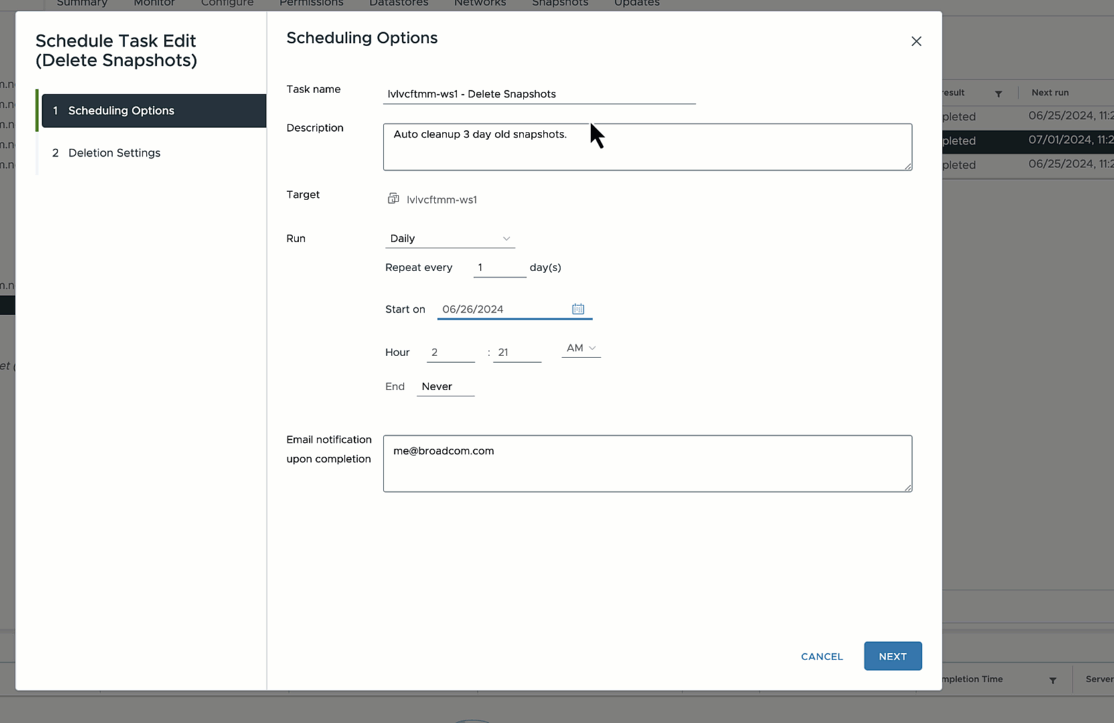Filter the Completion Time column in background

tap(1052, 680)
